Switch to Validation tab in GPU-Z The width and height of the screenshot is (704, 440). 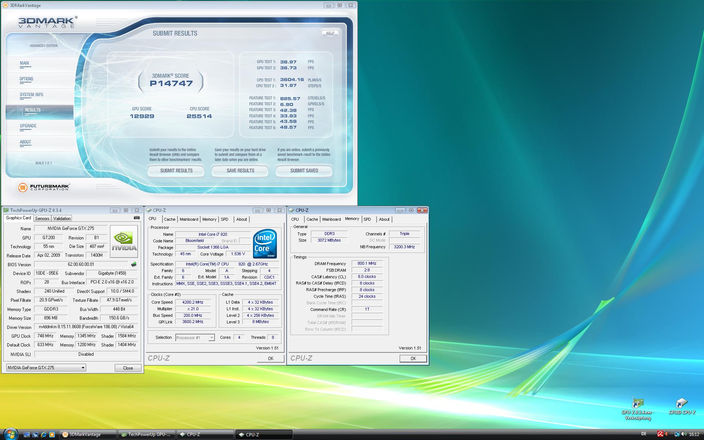pos(62,218)
